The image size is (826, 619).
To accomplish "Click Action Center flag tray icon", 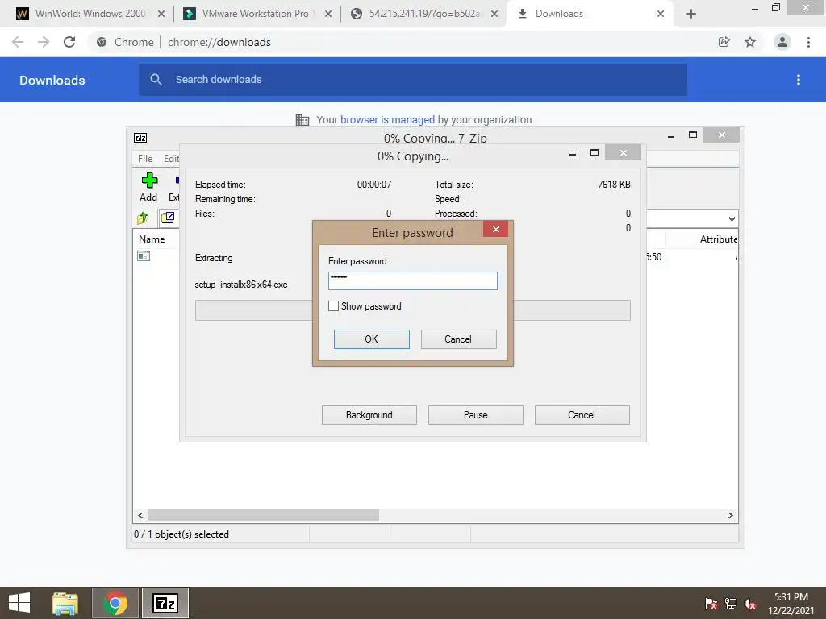I will [711, 604].
